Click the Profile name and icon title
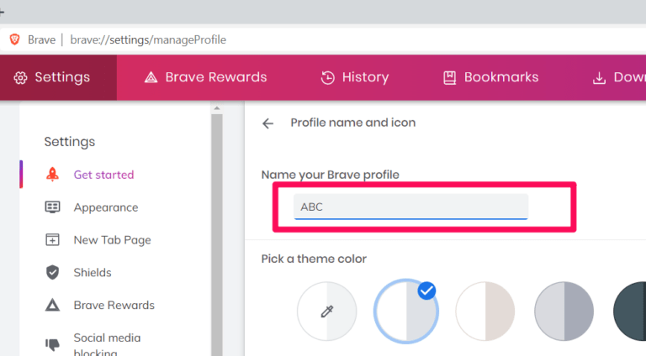 coord(353,123)
